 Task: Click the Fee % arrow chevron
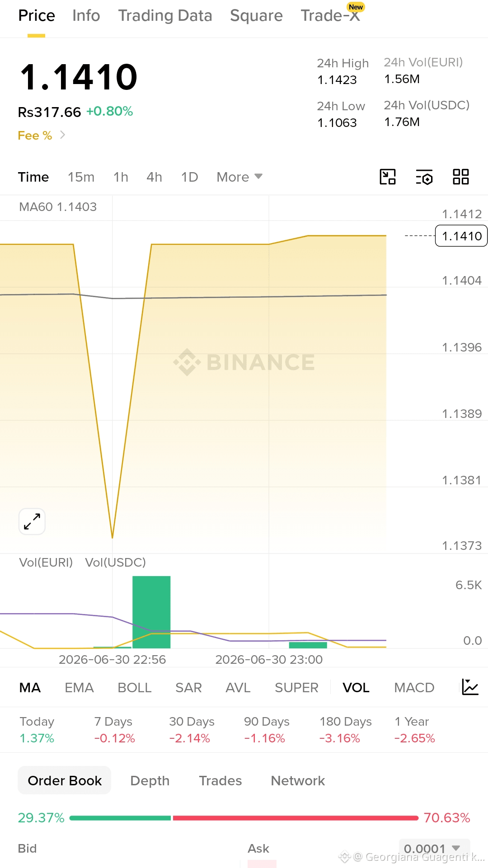63,135
